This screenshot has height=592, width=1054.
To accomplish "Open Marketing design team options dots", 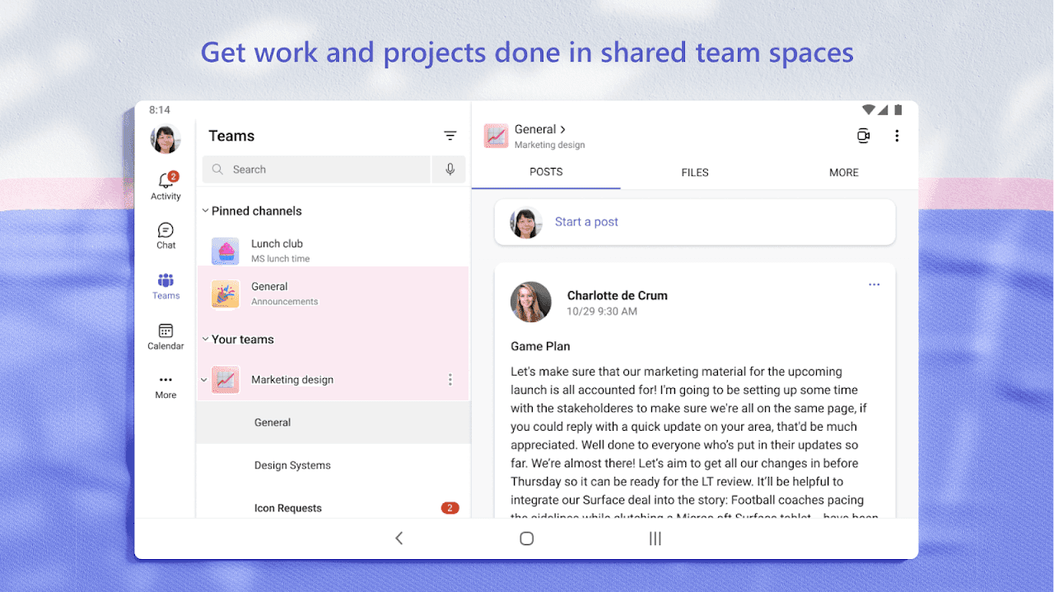I will click(450, 380).
